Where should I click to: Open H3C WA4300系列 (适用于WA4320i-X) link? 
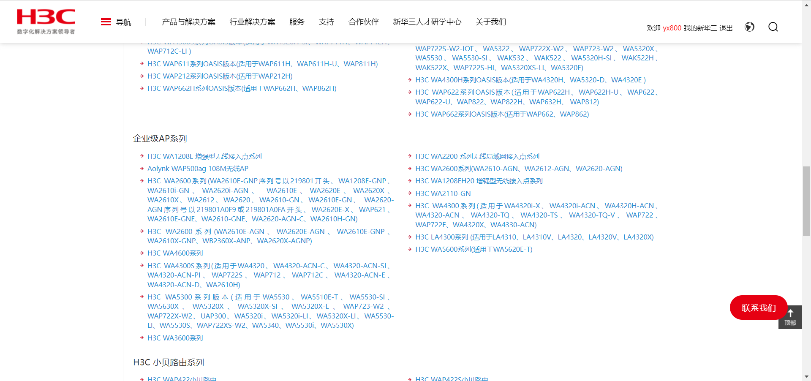pyautogui.click(x=537, y=215)
